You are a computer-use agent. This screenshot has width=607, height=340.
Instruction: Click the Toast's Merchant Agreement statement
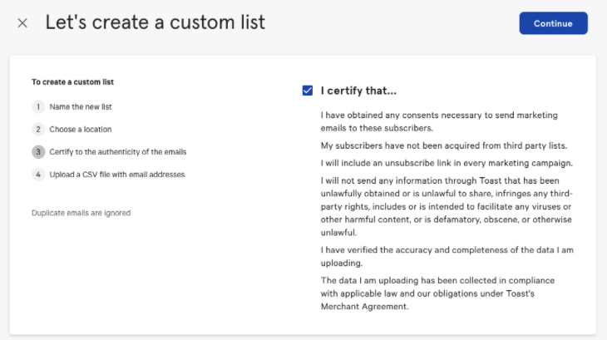point(437,293)
